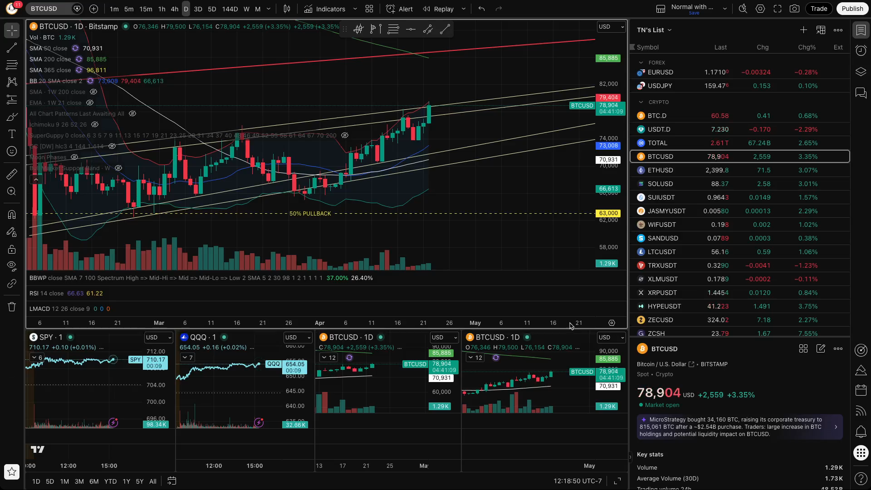Show the EMA 1W 21 close indicator
This screenshot has height=490, width=871.
click(x=90, y=103)
